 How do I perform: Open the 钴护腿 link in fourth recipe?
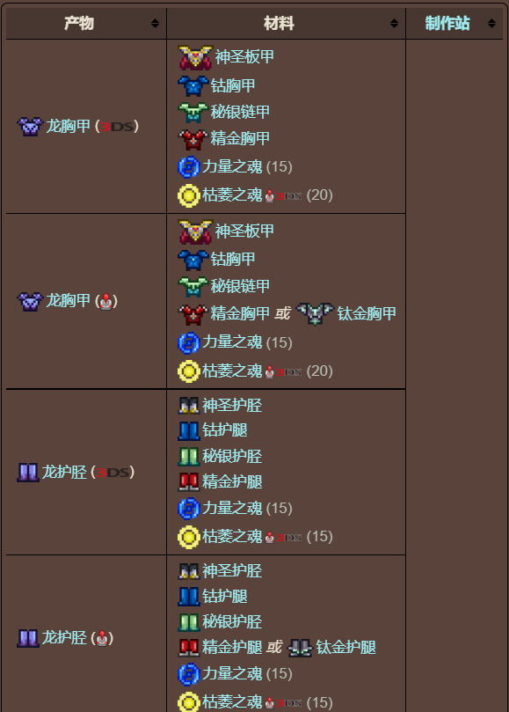pyautogui.click(x=224, y=596)
